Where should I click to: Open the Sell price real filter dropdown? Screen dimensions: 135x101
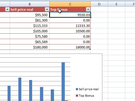[47, 9]
